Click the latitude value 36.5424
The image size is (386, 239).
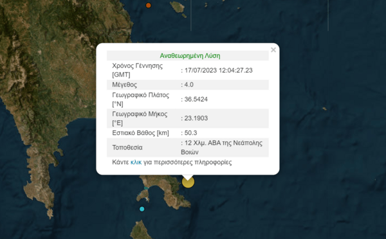coord(196,100)
